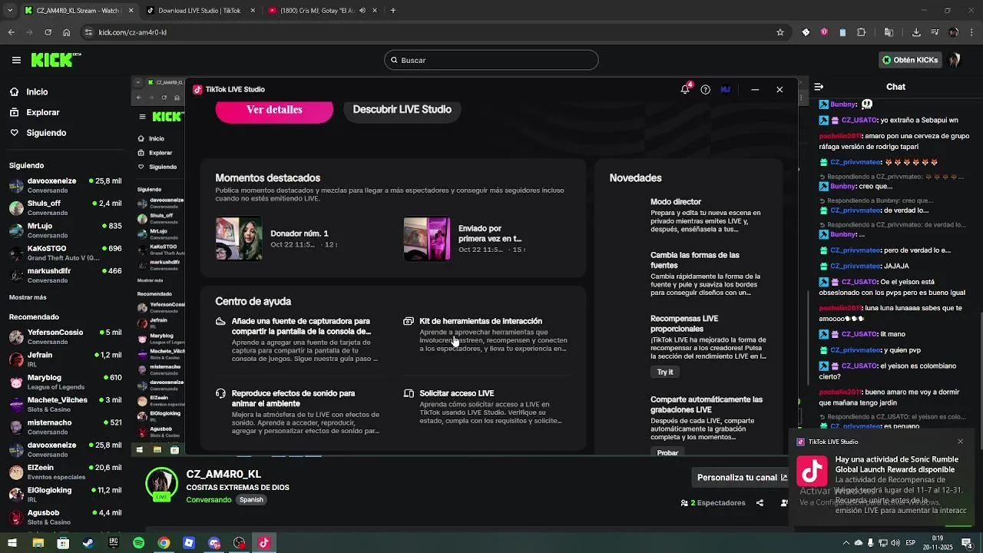Close the TikTok LIVE Studio toast notification

pyautogui.click(x=960, y=442)
